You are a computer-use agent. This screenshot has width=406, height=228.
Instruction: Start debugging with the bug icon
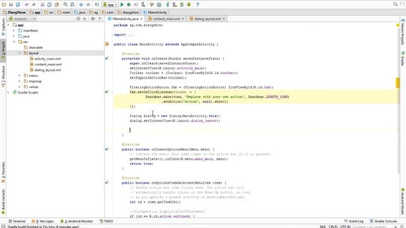click(129, 4)
